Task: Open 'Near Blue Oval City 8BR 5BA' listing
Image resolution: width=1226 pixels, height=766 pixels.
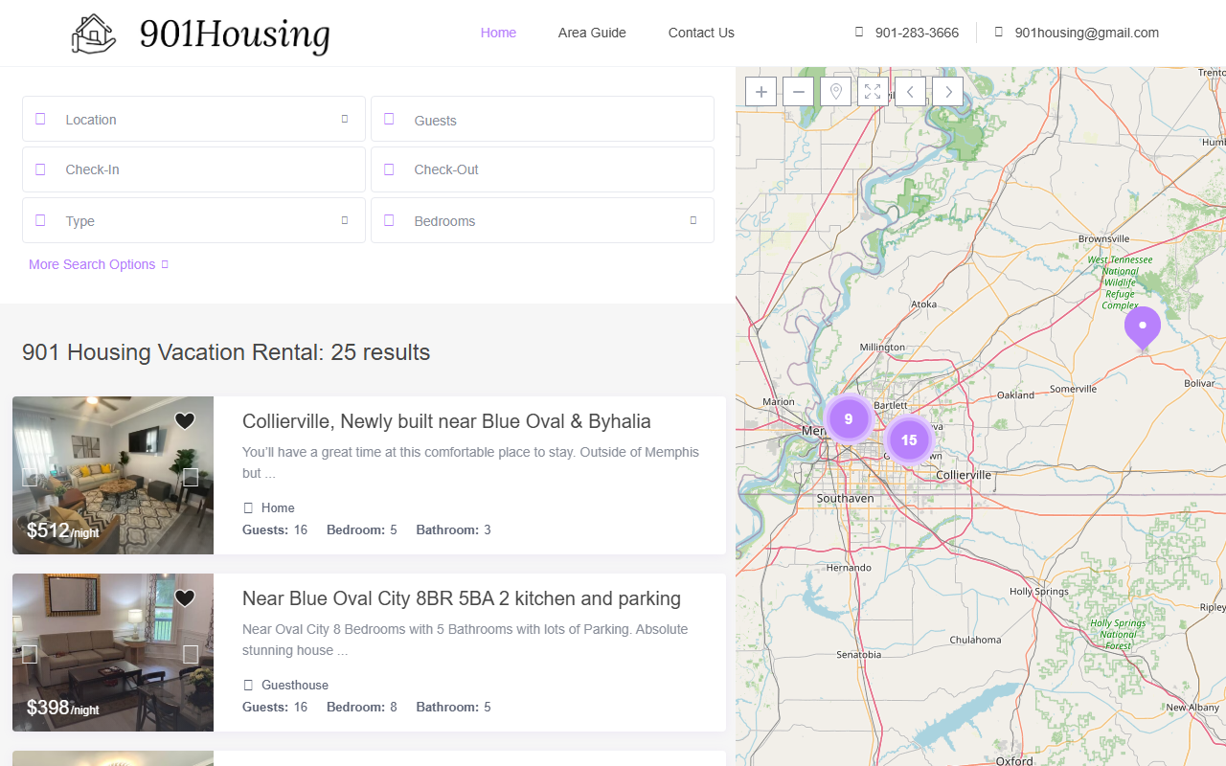Action: [462, 598]
